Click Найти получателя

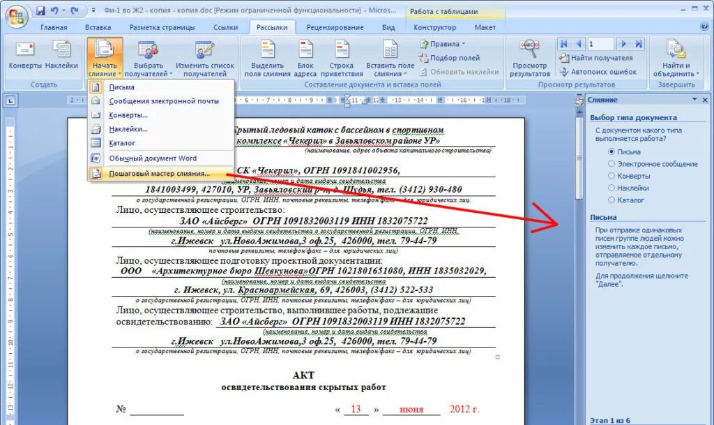tap(595, 58)
